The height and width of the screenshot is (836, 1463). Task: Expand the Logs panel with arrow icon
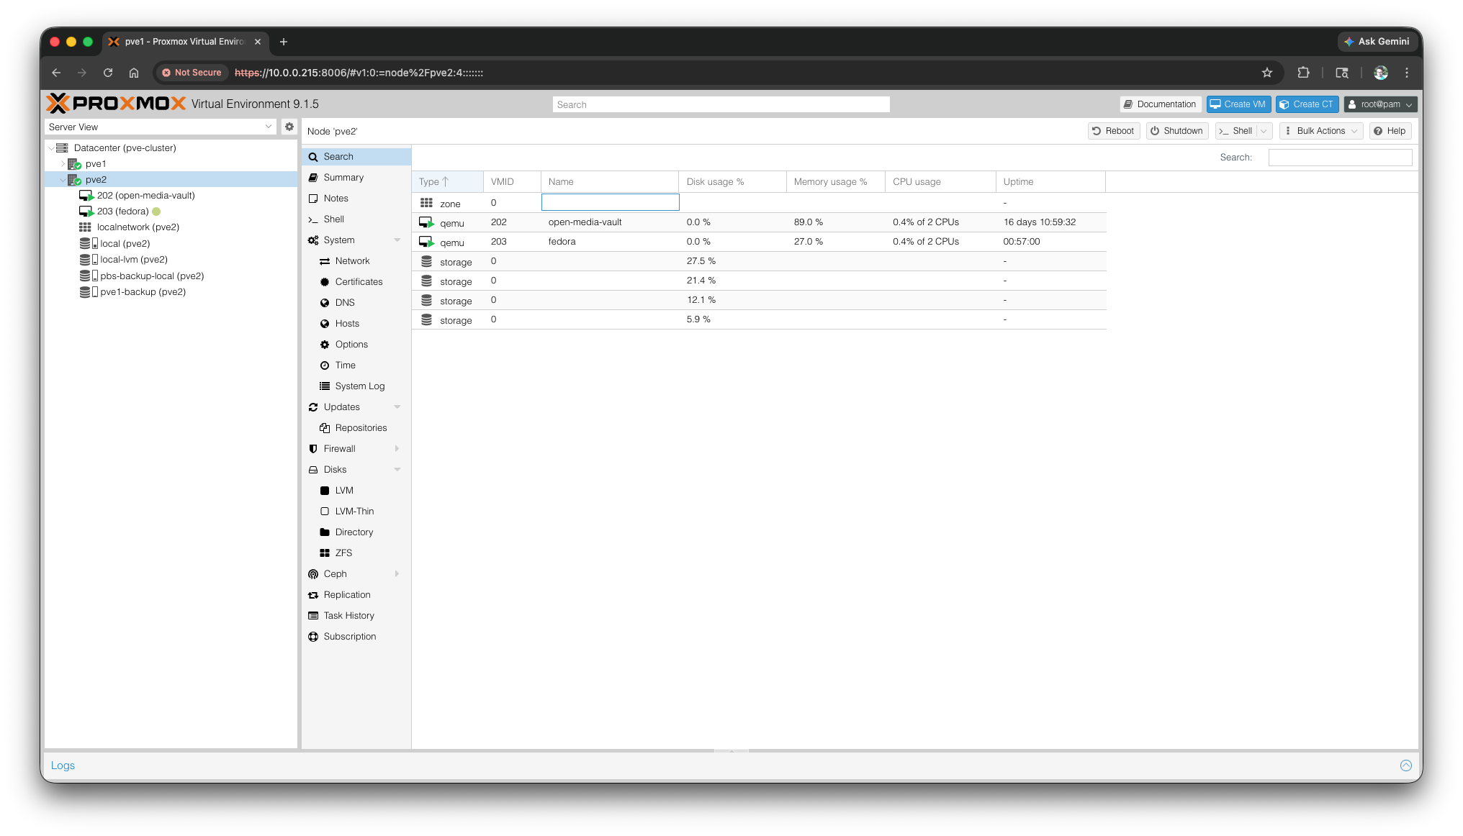coord(1405,765)
